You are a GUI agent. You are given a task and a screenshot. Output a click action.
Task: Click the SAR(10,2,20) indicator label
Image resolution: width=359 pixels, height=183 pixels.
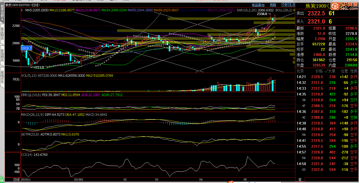pos(246,10)
